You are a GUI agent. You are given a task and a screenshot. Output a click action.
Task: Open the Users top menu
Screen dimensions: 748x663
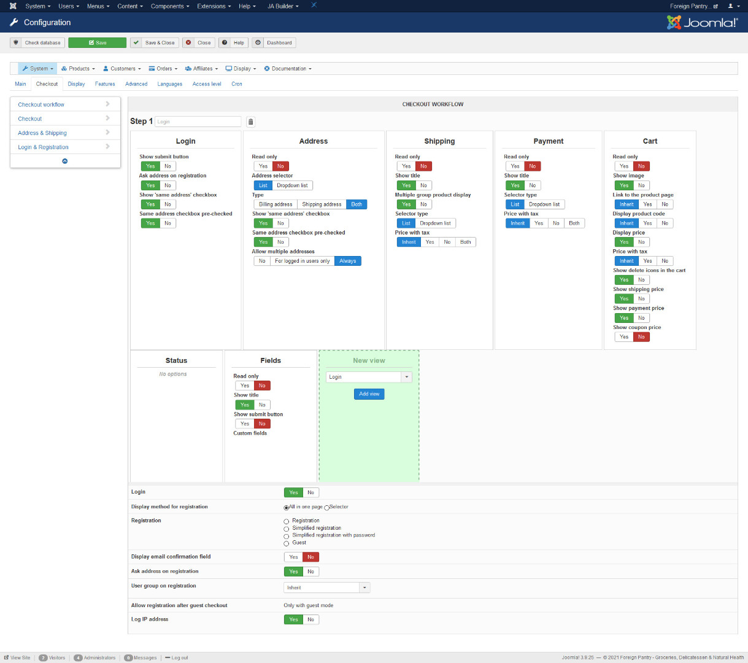click(x=69, y=6)
